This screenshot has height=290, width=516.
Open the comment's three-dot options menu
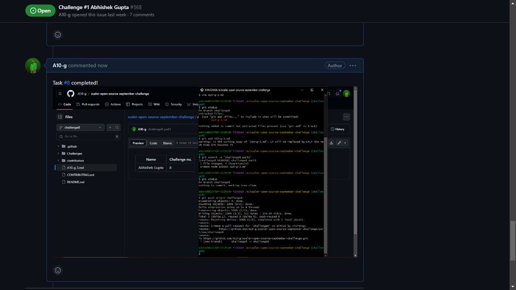point(353,65)
